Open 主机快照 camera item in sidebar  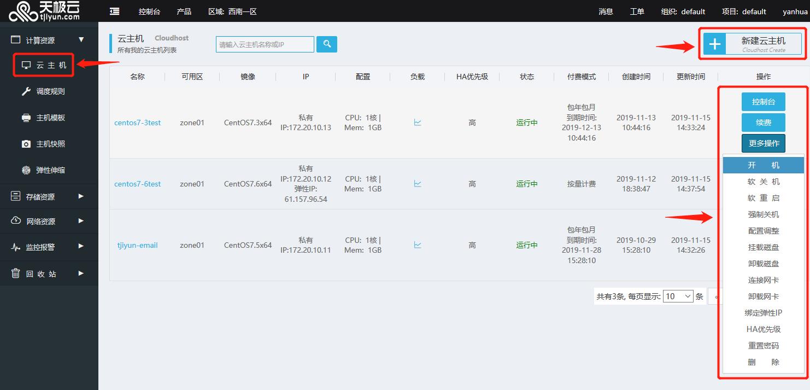[x=50, y=144]
